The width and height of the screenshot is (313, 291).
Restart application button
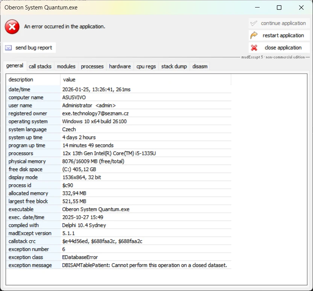click(279, 35)
